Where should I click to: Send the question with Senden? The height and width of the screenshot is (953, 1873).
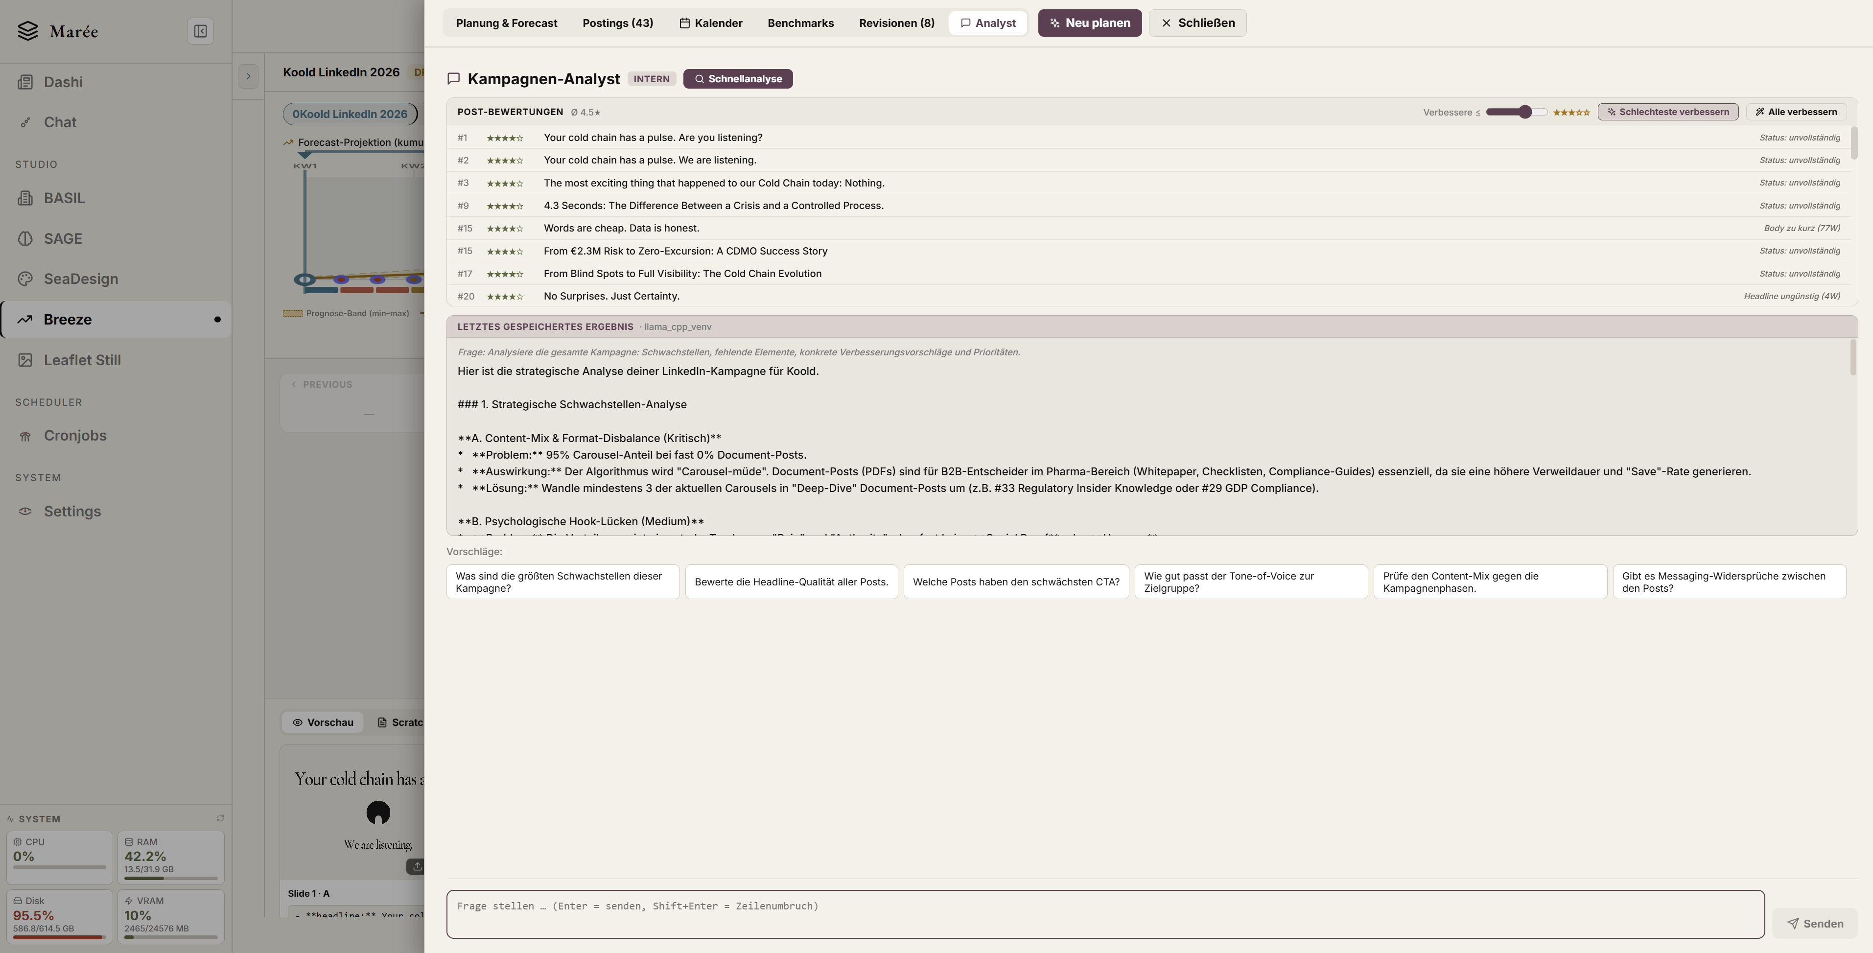[x=1815, y=923]
